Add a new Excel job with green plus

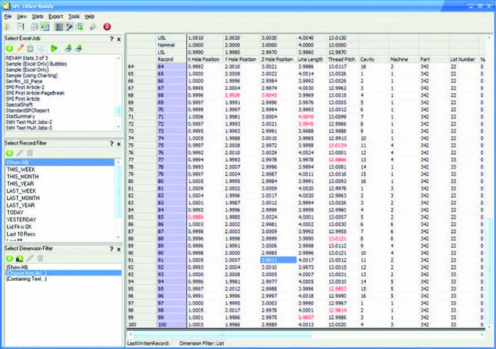(10, 48)
